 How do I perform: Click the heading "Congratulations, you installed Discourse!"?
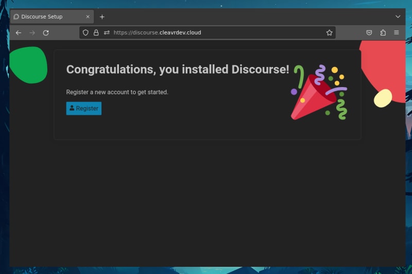tap(178, 70)
